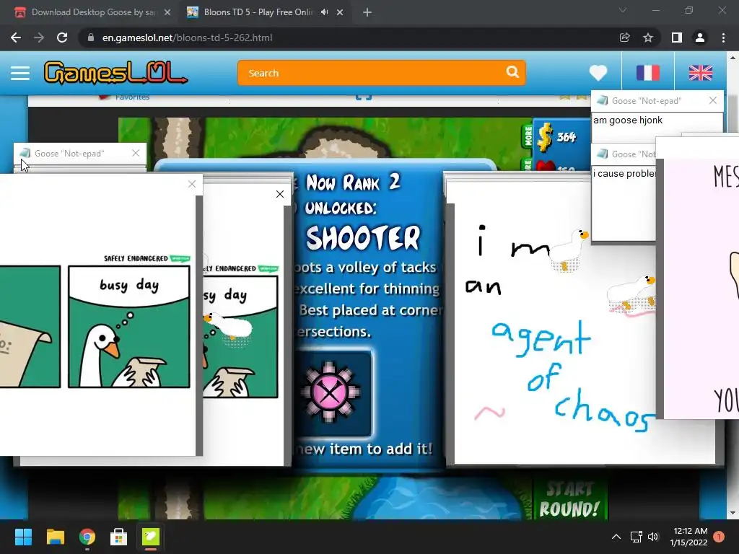Click the MORE money button

[x=528, y=135]
